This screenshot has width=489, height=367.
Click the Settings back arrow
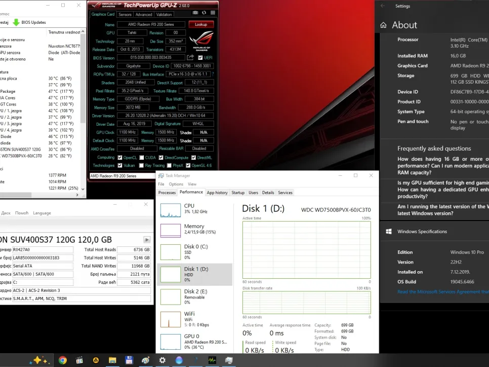click(x=383, y=6)
